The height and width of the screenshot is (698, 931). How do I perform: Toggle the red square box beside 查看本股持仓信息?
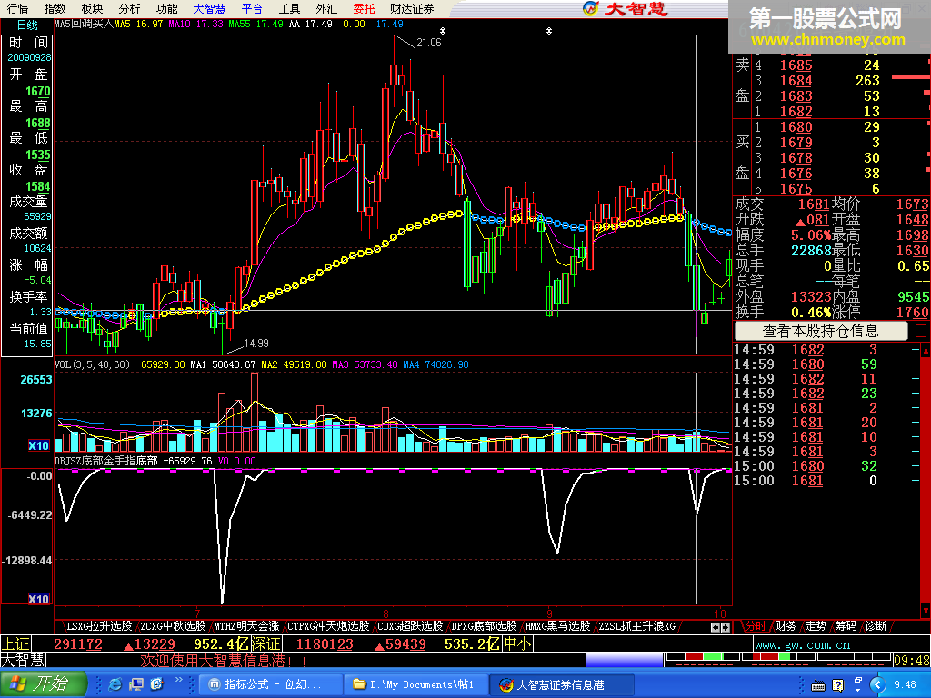click(x=921, y=331)
